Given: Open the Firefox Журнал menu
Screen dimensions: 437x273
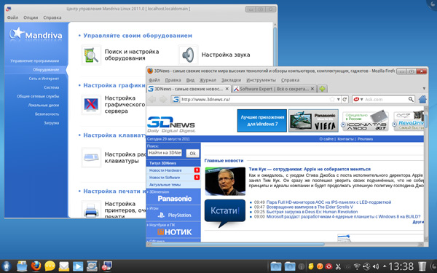Looking at the screenshot, I should tap(208, 80).
